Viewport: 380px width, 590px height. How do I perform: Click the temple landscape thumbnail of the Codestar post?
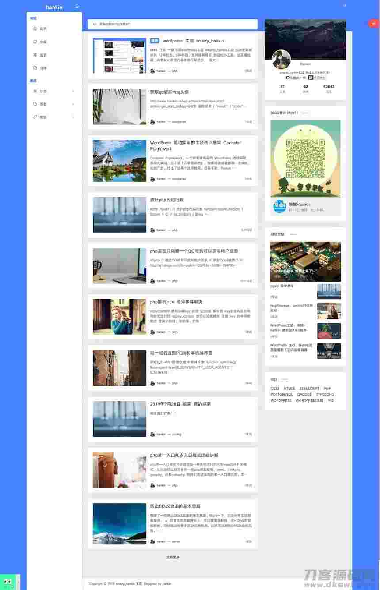coord(119,161)
